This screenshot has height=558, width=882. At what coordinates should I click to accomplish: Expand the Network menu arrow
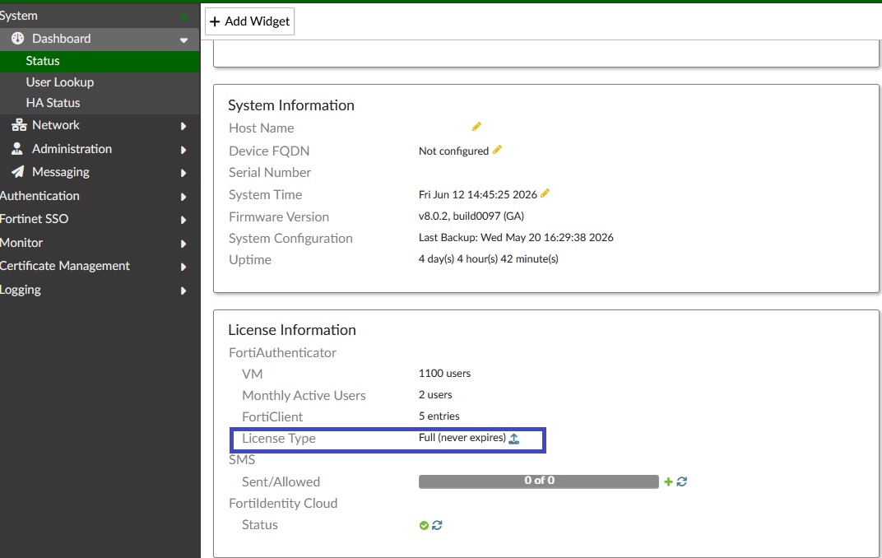click(183, 126)
